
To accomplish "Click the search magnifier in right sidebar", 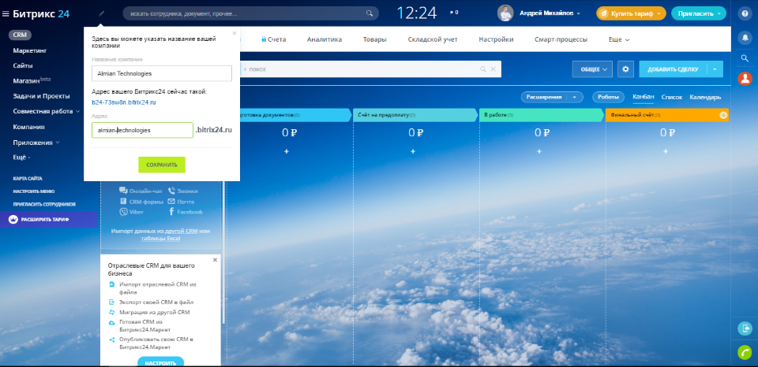I will pos(744,58).
